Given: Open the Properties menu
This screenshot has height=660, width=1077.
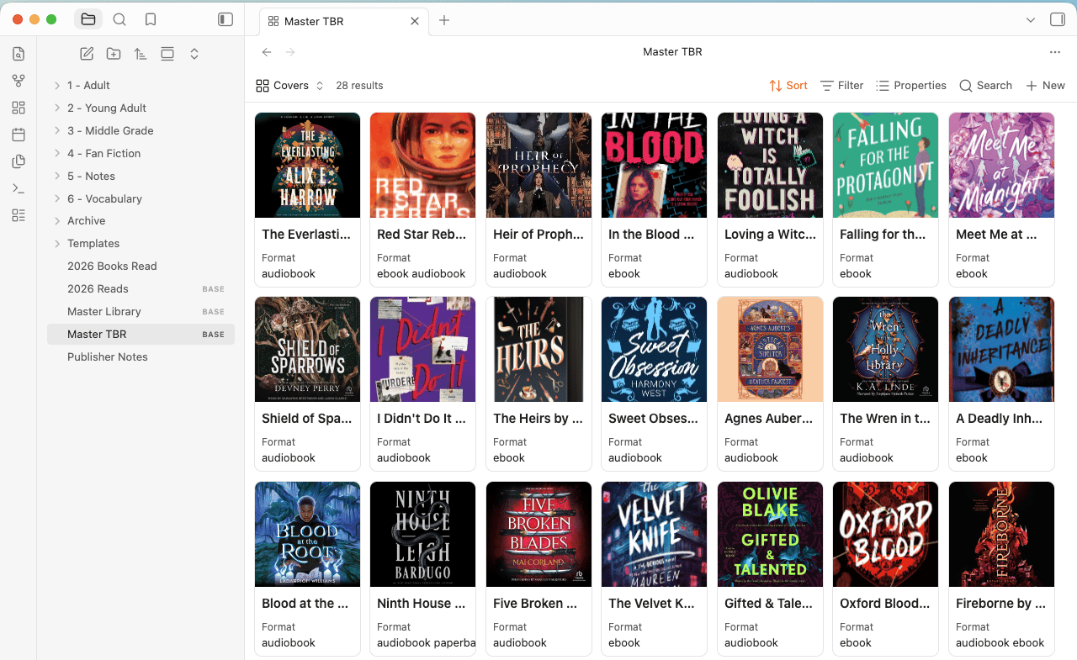Looking at the screenshot, I should (x=911, y=86).
